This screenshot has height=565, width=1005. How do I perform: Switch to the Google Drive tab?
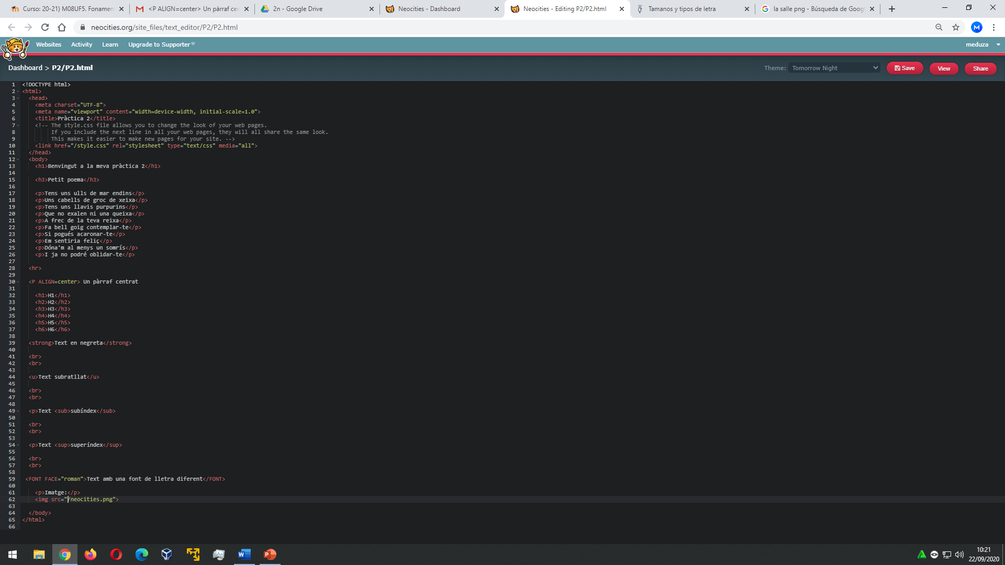[317, 9]
